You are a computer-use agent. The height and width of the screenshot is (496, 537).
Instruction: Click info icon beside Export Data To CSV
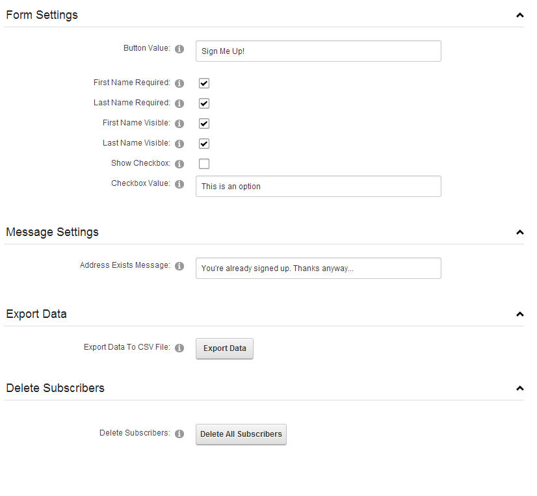pos(179,348)
